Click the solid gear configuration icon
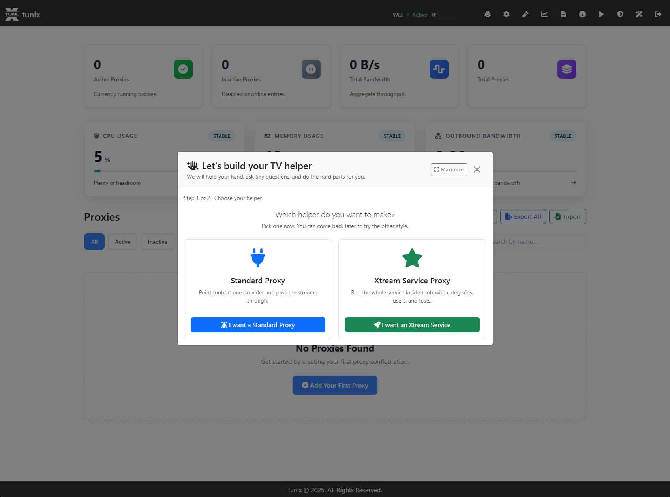This screenshot has width=670, height=497. [507, 14]
